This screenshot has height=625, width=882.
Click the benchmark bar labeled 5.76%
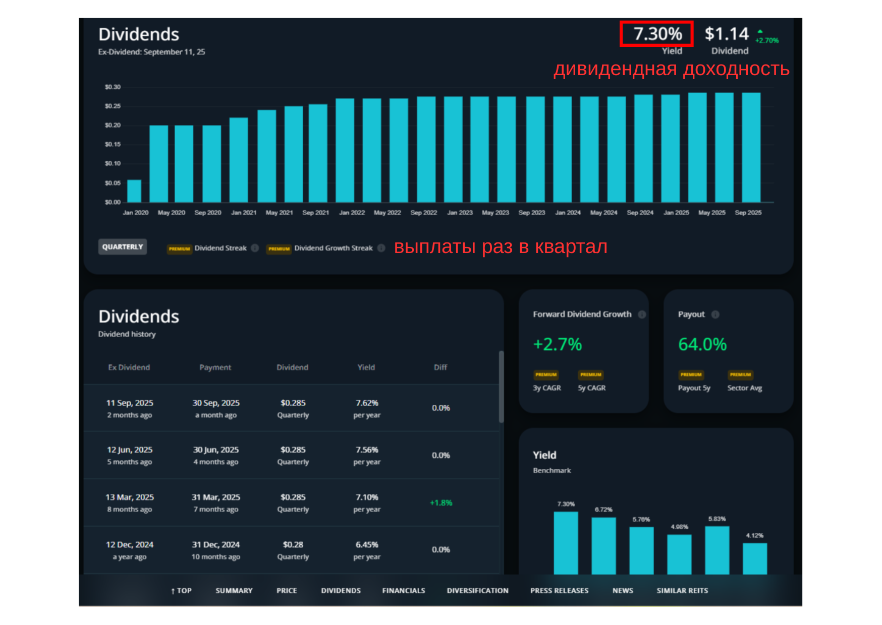pyautogui.click(x=641, y=551)
